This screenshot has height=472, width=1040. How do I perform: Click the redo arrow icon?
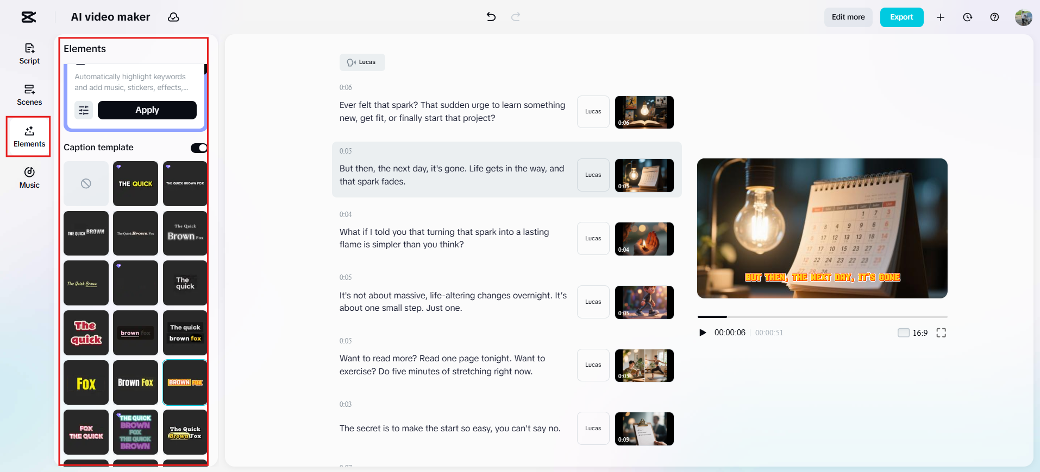click(516, 17)
